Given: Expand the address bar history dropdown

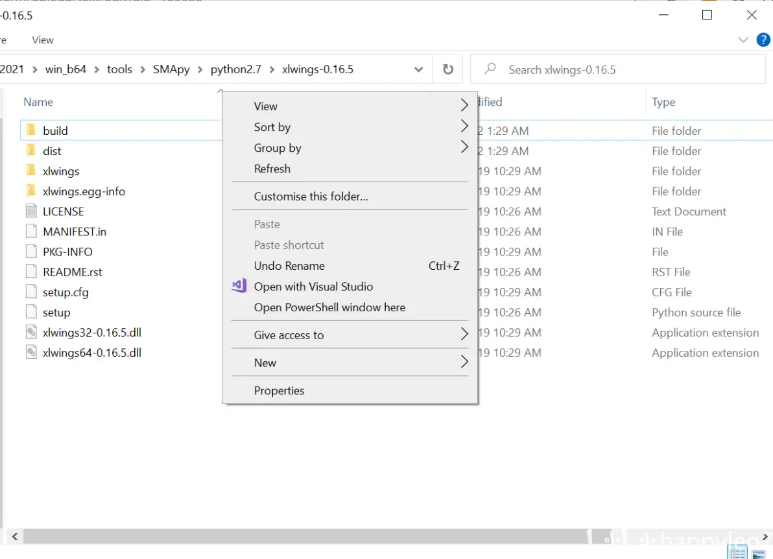Looking at the screenshot, I should [x=418, y=69].
